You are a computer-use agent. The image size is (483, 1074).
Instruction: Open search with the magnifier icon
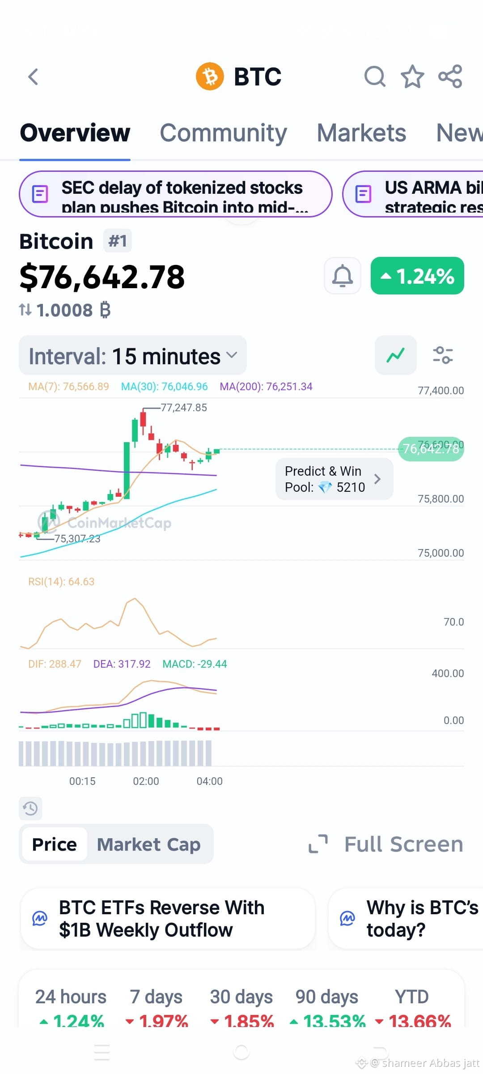(x=375, y=77)
